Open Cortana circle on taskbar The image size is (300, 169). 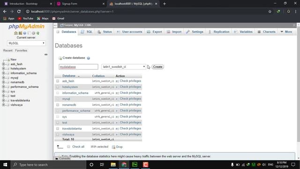coord(91,165)
